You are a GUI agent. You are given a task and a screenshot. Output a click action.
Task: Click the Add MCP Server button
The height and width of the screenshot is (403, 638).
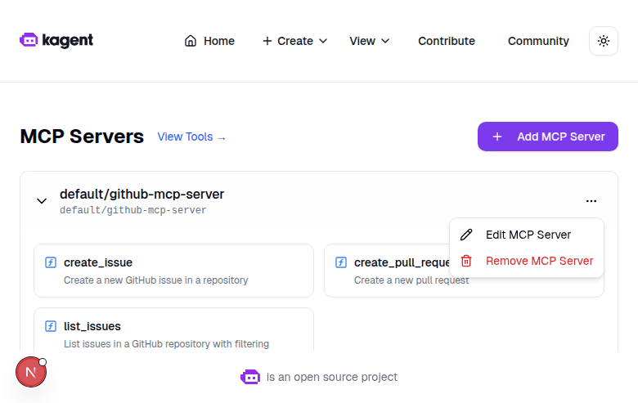click(548, 137)
